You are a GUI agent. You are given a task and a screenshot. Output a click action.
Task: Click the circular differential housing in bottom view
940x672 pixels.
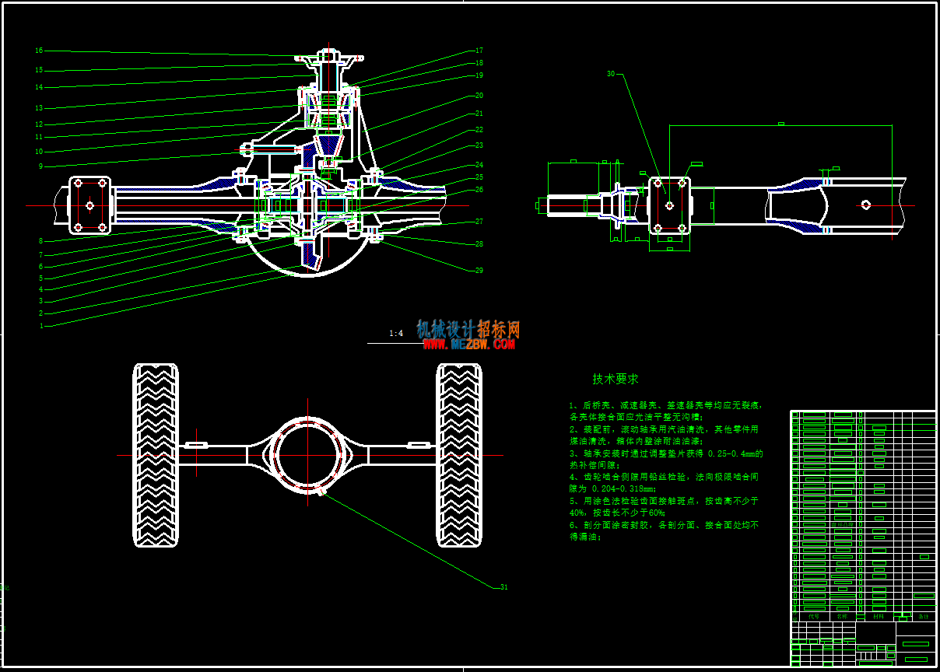pos(308,455)
